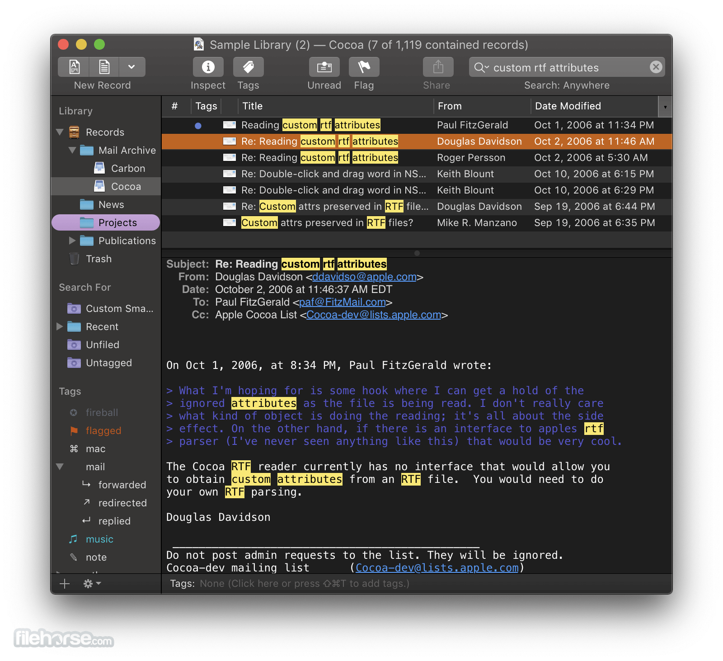Open the gear action menu
723x661 pixels.
pyautogui.click(x=92, y=584)
